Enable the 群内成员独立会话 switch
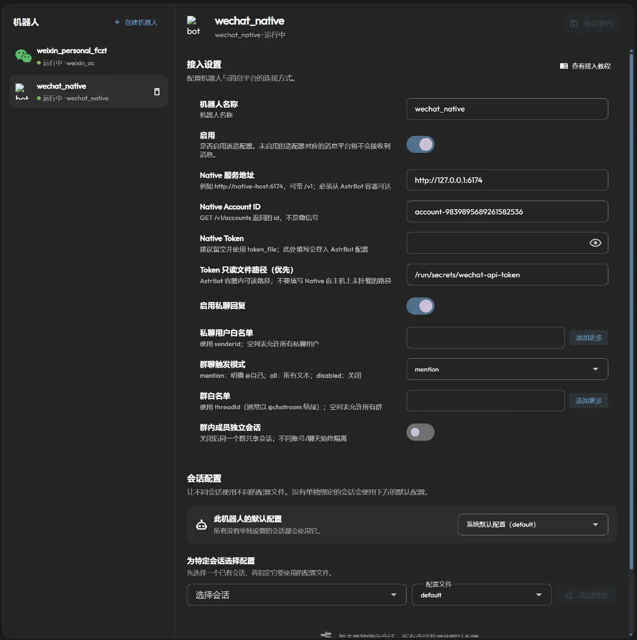Screen dimensions: 637x640 [420, 433]
